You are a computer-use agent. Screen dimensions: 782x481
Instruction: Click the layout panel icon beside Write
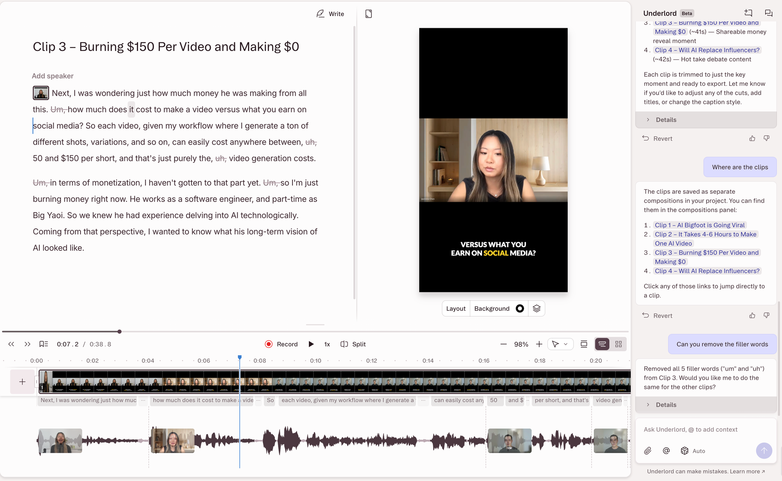click(368, 14)
